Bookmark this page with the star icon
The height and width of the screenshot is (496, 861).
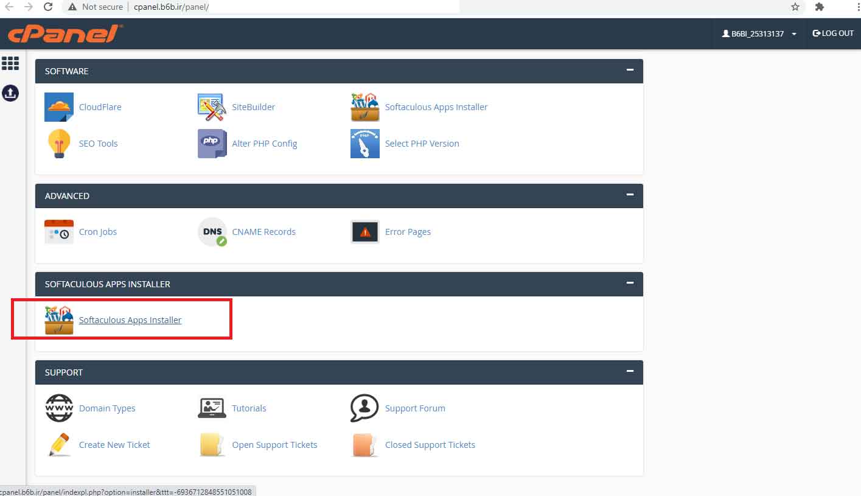(x=795, y=7)
